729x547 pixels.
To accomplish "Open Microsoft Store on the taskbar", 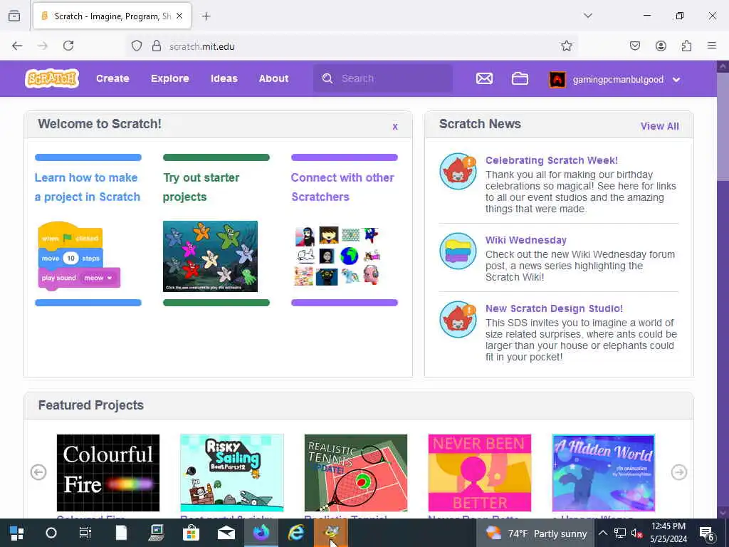I will point(191,533).
